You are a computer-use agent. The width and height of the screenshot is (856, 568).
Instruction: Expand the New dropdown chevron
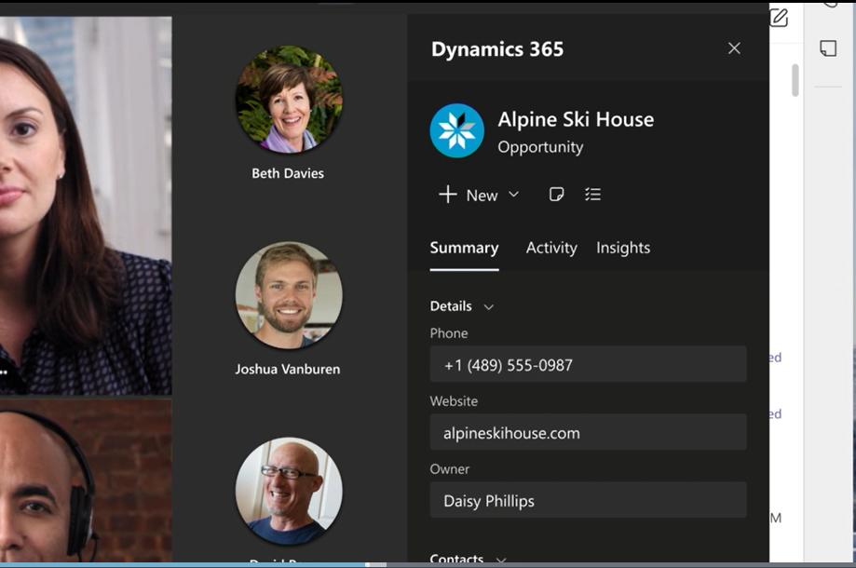point(514,195)
